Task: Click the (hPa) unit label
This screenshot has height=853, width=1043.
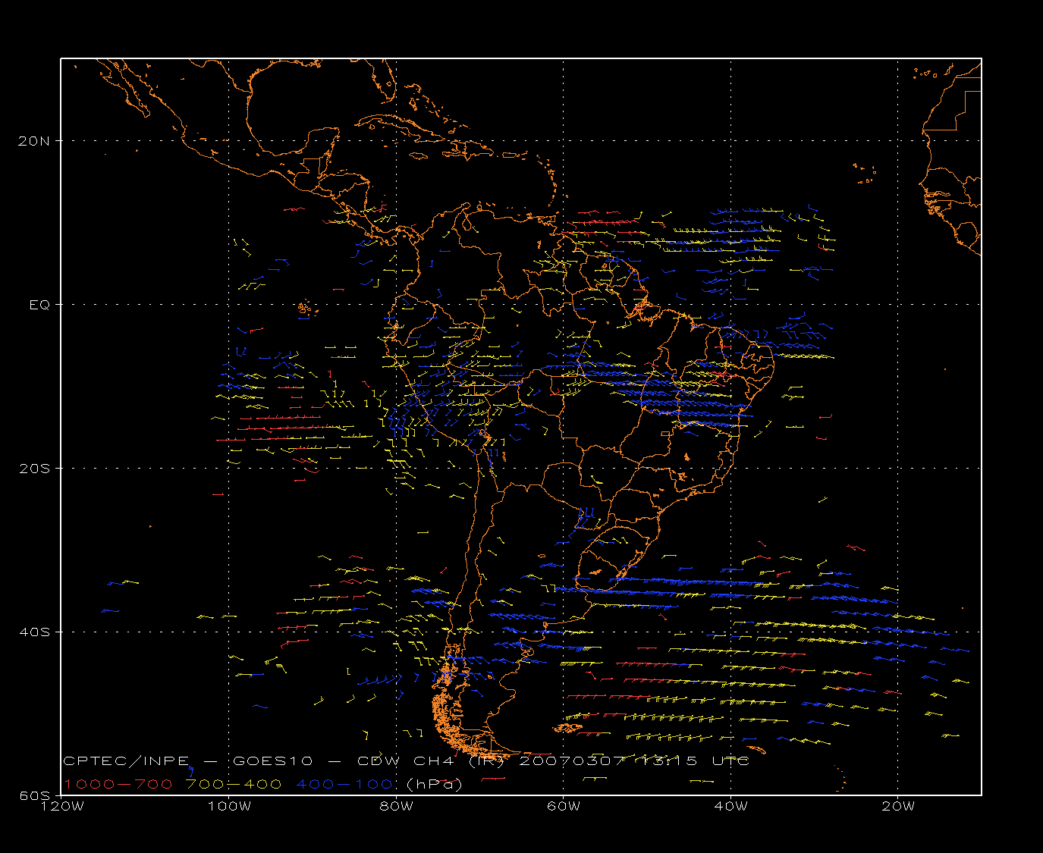Action: coord(435,784)
